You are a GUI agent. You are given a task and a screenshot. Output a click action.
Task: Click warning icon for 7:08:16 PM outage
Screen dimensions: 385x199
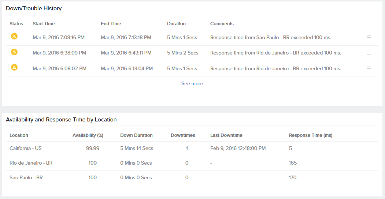coord(14,37)
